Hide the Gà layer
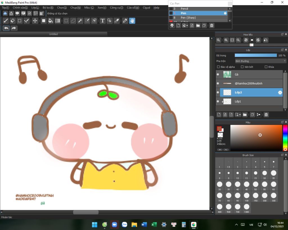The image size is (288, 230). coord(218,74)
